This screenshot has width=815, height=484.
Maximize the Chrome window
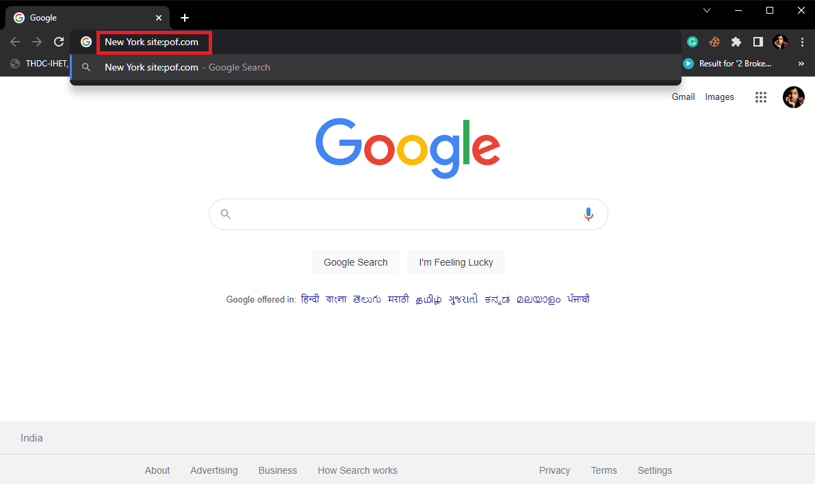point(770,10)
